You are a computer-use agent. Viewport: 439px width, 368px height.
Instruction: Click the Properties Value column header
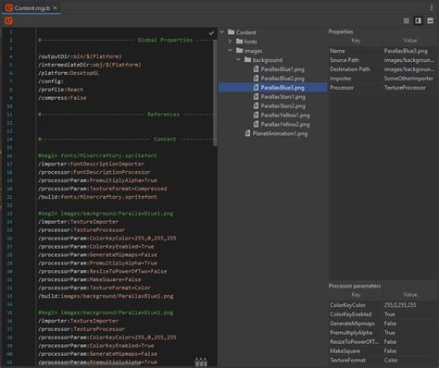point(410,41)
